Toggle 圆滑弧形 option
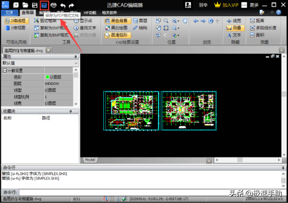This screenshot has width=288, height=203. 118,35
